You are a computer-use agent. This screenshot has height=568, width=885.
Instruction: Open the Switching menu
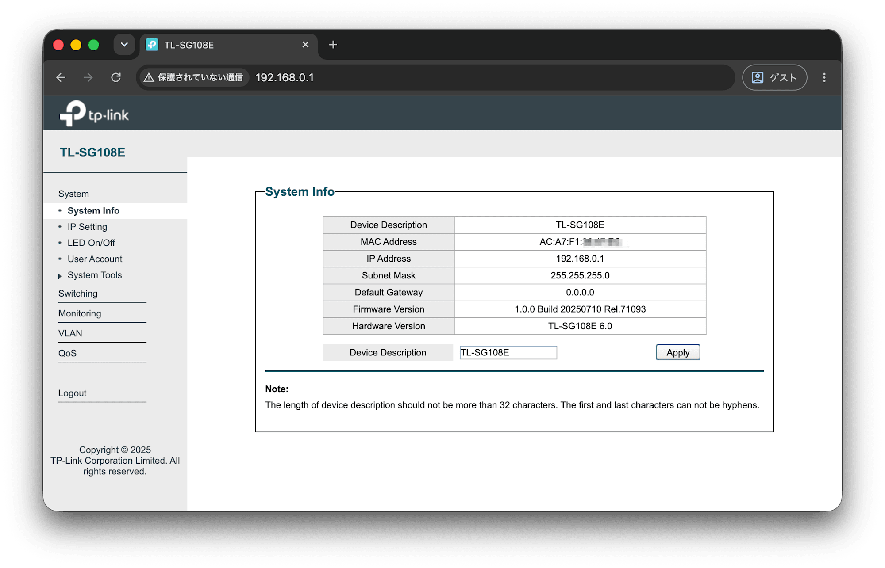click(x=78, y=294)
